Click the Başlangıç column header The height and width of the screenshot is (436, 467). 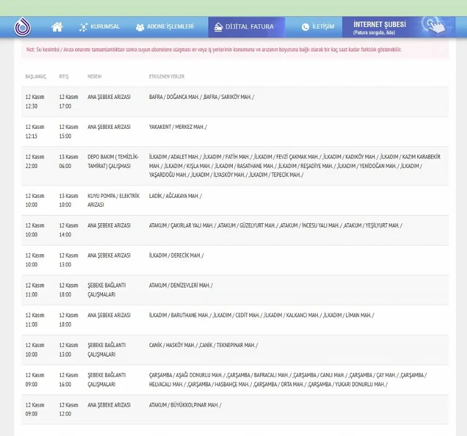coord(35,77)
